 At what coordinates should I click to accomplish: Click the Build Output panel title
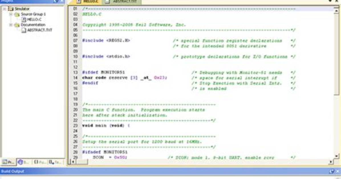click(13, 171)
